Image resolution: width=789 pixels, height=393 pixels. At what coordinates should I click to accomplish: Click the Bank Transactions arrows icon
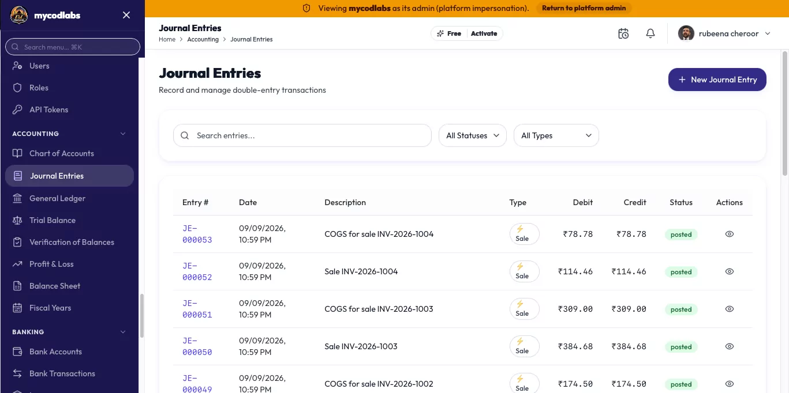tap(17, 373)
